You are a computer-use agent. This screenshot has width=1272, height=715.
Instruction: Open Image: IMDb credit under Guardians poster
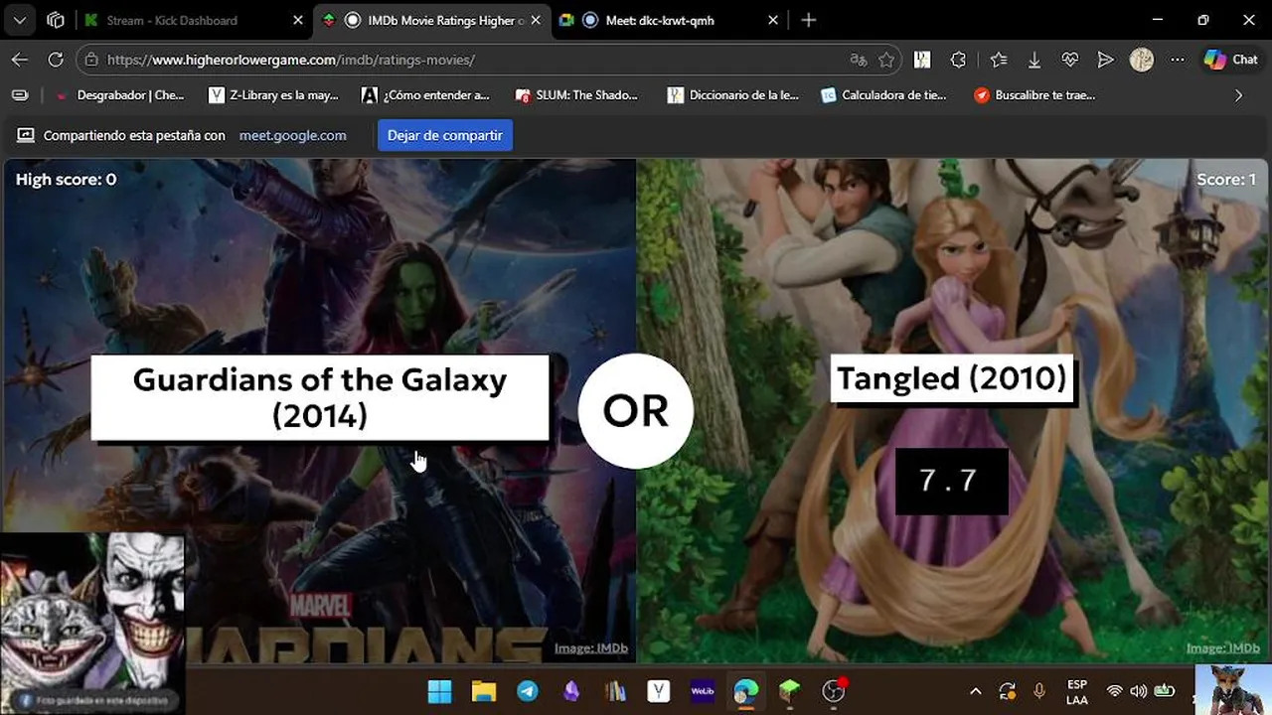click(591, 648)
